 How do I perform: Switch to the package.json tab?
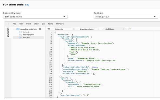(x=87, y=29)
